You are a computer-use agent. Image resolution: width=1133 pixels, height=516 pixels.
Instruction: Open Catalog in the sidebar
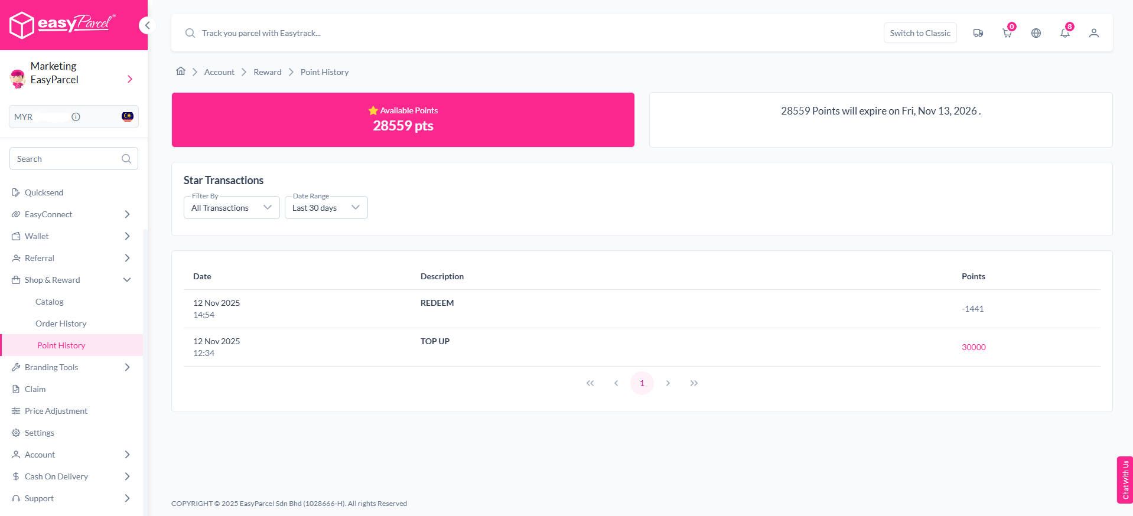click(x=50, y=302)
